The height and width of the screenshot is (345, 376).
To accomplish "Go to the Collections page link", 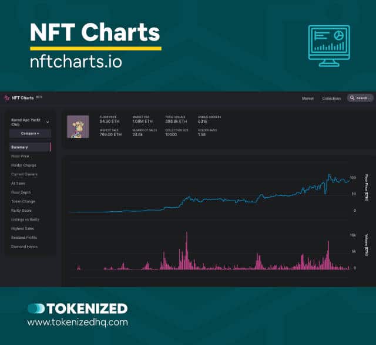I will click(331, 99).
